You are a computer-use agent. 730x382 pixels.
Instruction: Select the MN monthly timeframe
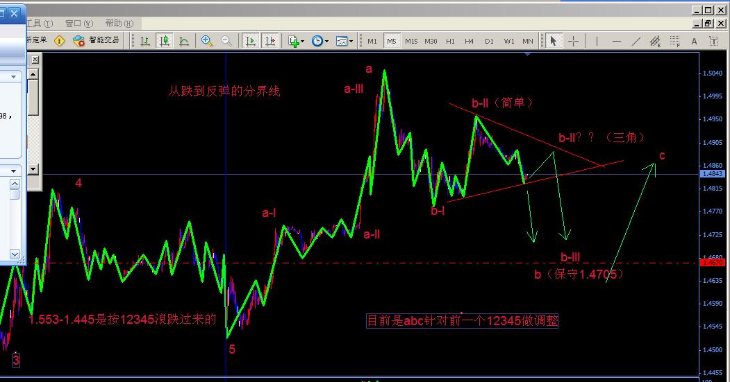coord(527,41)
